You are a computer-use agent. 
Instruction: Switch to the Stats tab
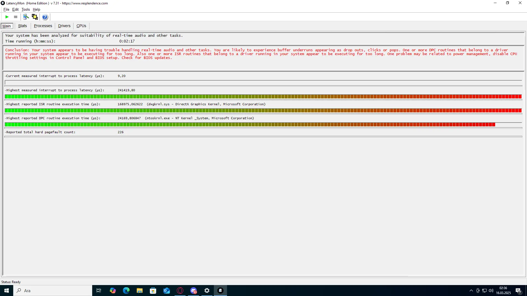(23, 26)
